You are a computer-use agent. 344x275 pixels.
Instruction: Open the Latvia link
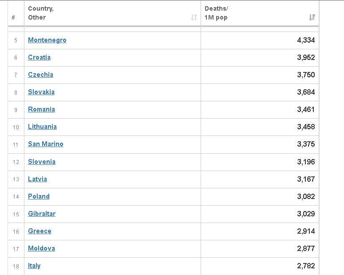[37, 179]
